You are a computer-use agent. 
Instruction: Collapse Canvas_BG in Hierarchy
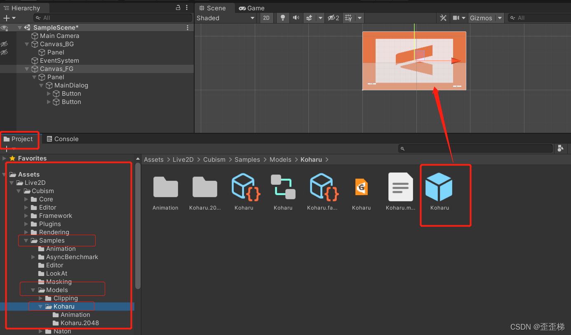(x=27, y=44)
